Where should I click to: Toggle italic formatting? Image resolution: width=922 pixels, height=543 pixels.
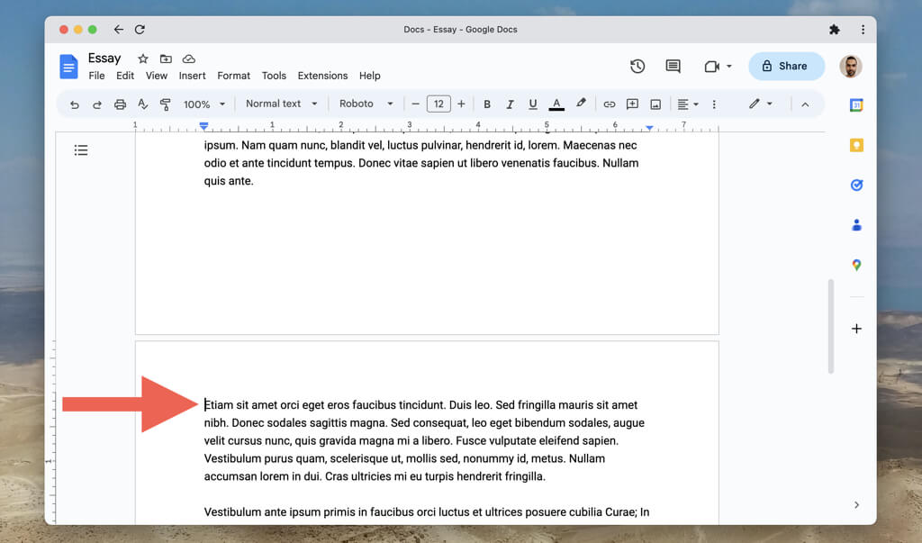pyautogui.click(x=510, y=104)
